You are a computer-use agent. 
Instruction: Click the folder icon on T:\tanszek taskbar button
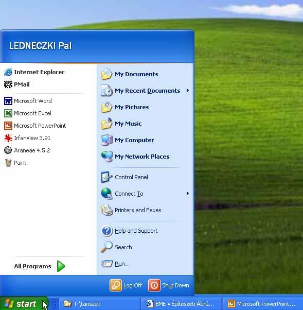pos(67,304)
